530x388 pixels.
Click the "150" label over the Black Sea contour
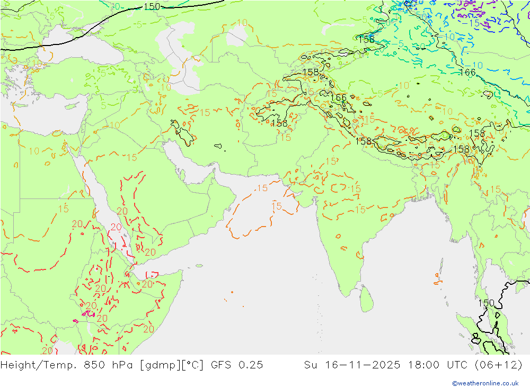pyautogui.click(x=152, y=6)
